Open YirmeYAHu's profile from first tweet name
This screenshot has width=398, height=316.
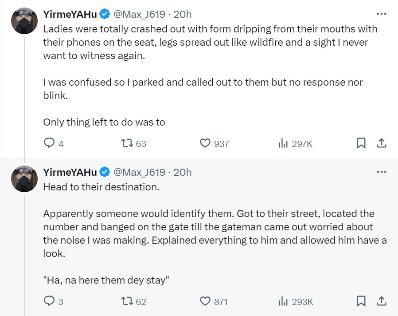coord(70,14)
